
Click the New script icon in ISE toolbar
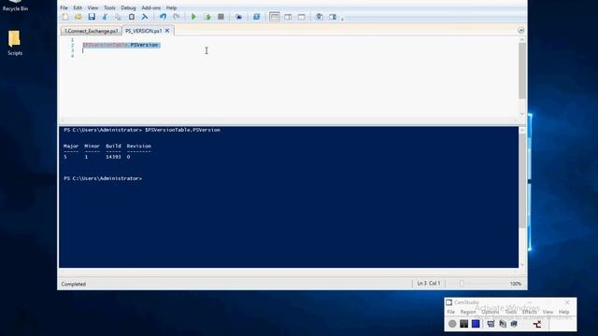pyautogui.click(x=65, y=17)
